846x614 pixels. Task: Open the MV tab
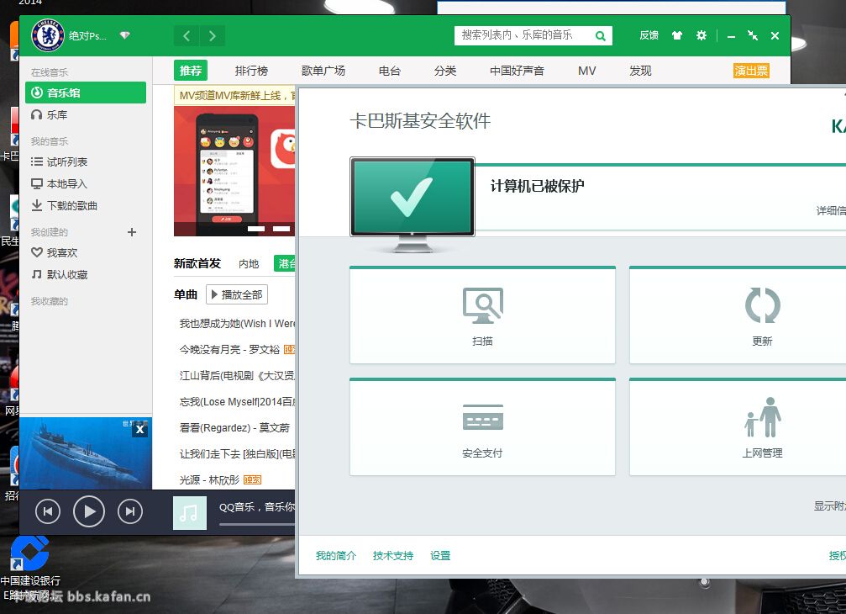pos(587,71)
